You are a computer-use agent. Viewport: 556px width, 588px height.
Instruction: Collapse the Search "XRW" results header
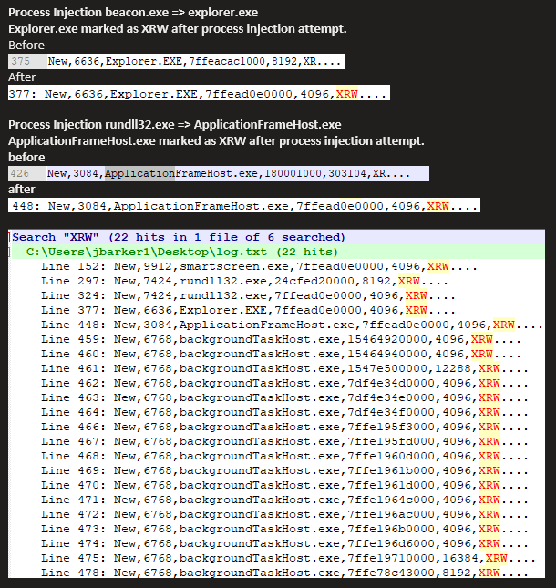pos(10,237)
